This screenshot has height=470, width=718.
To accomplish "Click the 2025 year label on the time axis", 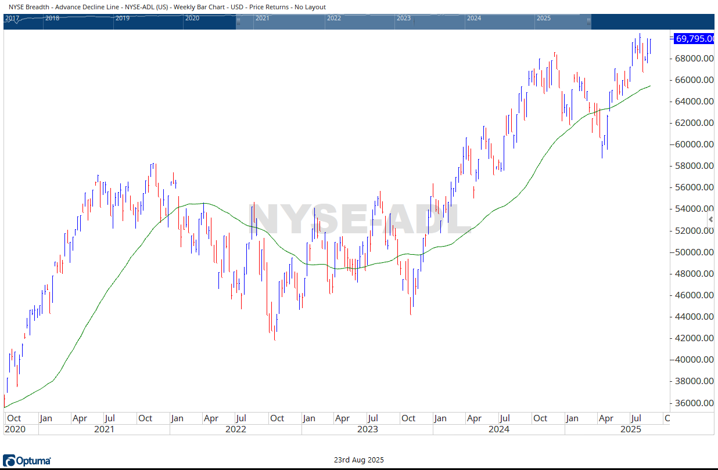I will tap(630, 429).
